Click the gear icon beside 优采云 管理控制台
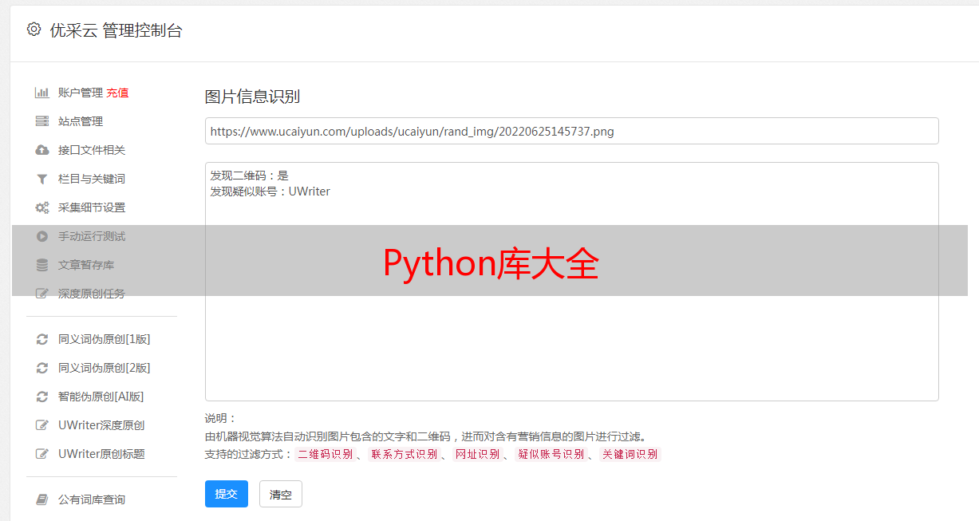Screen dimensions: 979x521 tap(34, 30)
